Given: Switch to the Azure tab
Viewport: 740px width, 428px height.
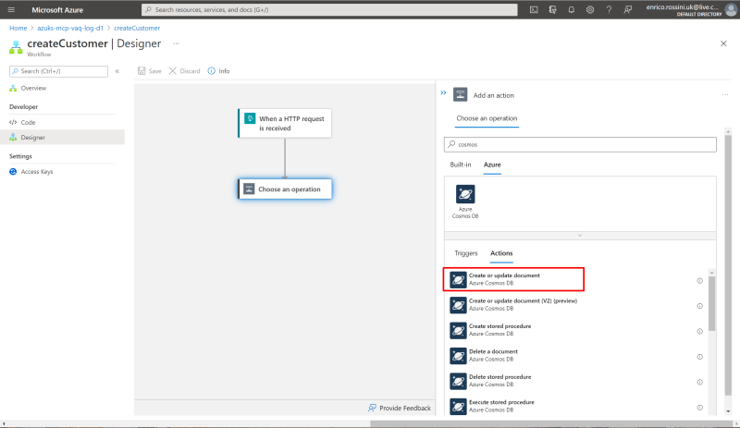Looking at the screenshot, I should (492, 165).
